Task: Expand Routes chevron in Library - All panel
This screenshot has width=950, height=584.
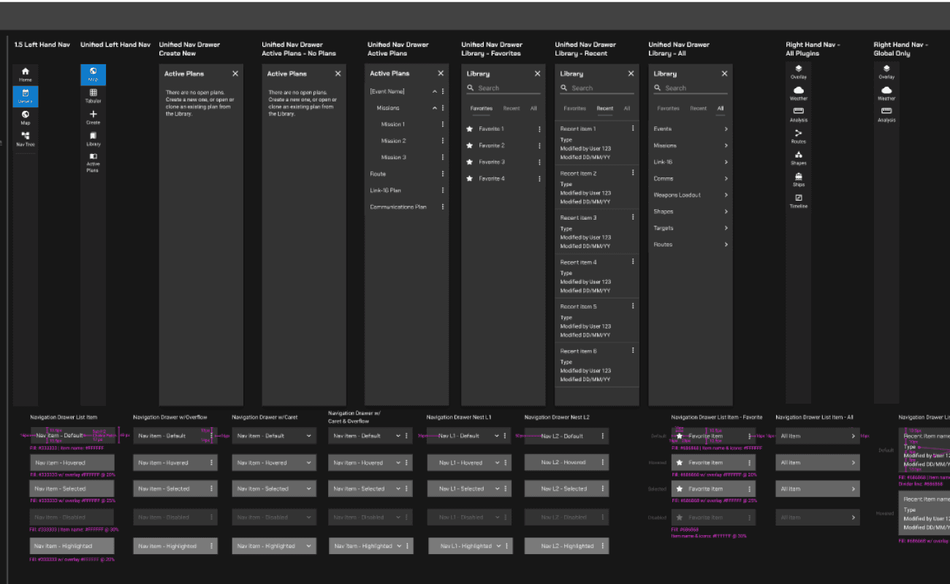Action: point(726,245)
